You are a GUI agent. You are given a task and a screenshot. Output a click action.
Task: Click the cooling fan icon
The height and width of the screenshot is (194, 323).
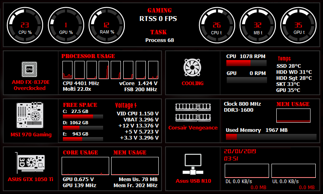pyautogui.click(x=192, y=68)
